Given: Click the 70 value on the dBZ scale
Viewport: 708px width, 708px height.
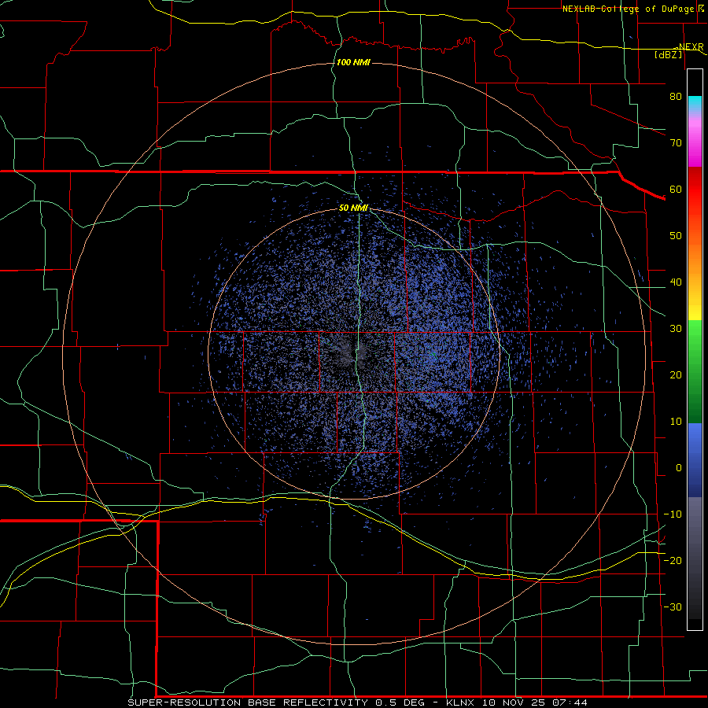Looking at the screenshot, I should coord(676,142).
